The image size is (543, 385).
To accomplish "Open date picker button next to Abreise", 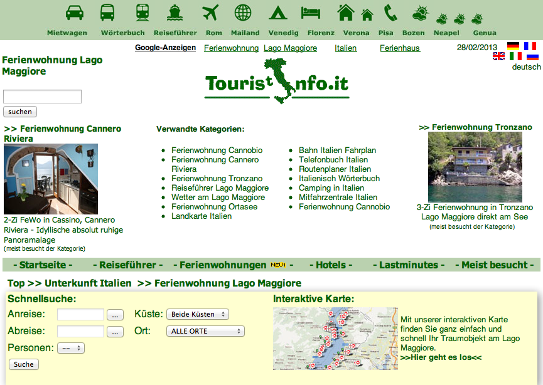I will [x=115, y=332].
